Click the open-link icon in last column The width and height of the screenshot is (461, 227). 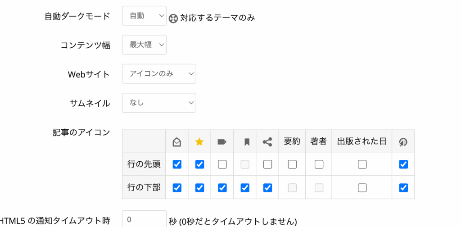[x=403, y=142]
